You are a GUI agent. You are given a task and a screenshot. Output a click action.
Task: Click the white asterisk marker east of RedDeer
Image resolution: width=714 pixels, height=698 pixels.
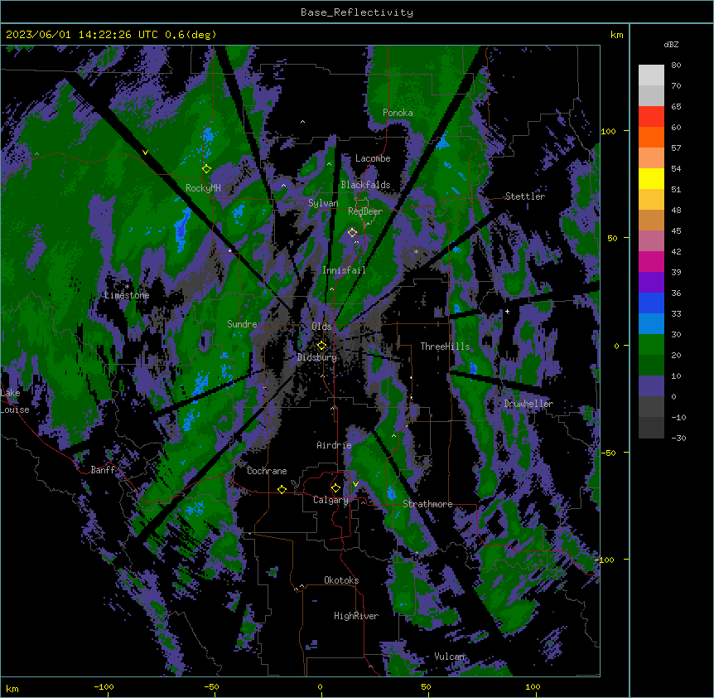(x=416, y=251)
